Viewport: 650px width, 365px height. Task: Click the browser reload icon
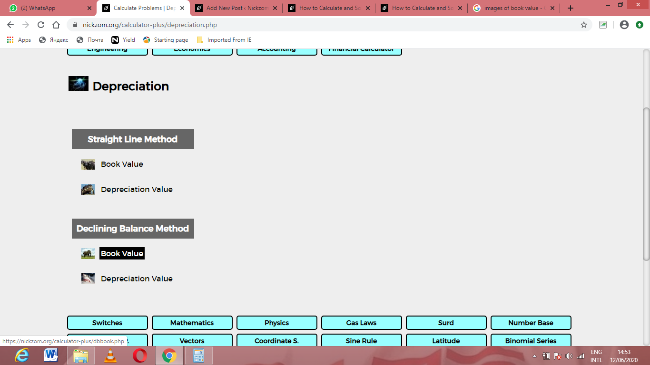click(x=41, y=25)
